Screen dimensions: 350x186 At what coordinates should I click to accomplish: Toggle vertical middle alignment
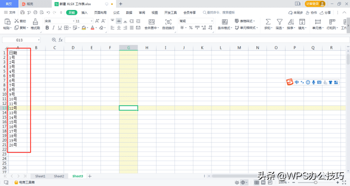pyautogui.click(x=119, y=21)
